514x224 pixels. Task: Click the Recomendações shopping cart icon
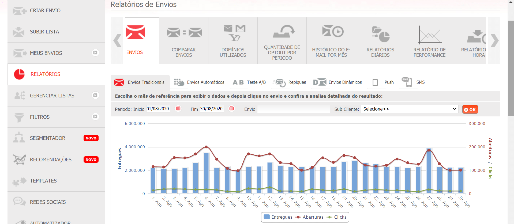[19, 159]
